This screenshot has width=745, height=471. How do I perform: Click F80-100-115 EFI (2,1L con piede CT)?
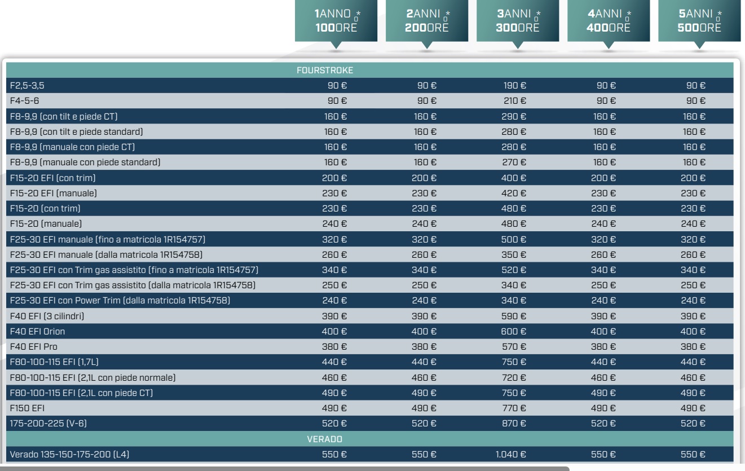click(x=81, y=393)
